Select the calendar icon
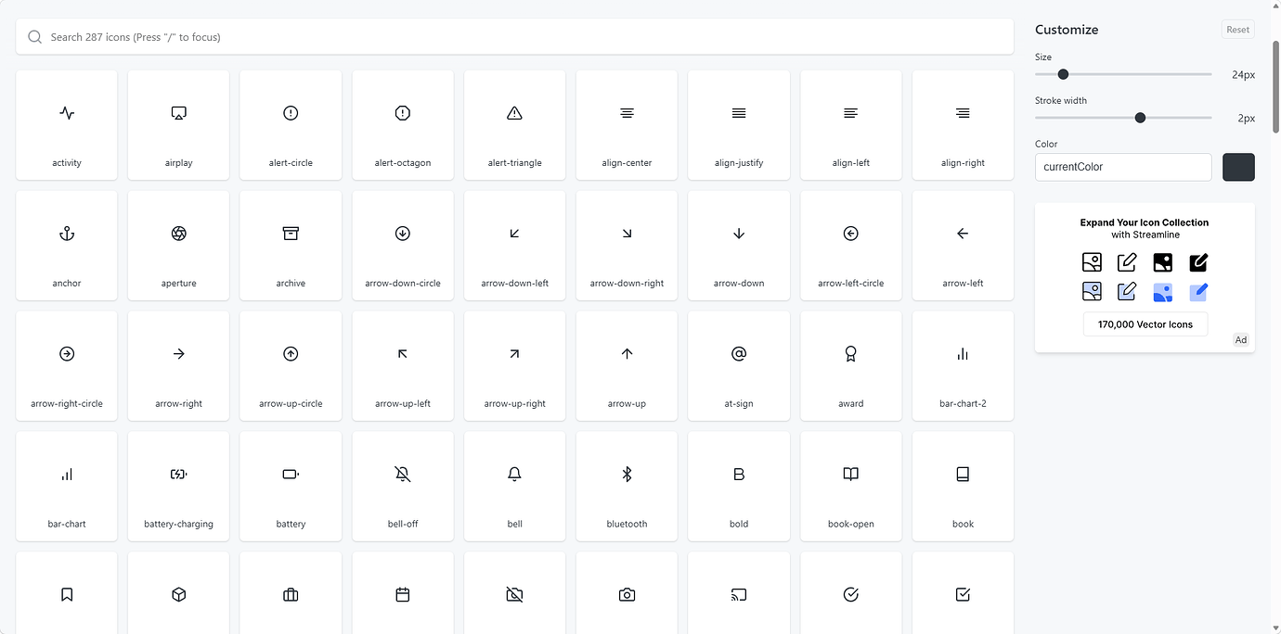Screen dimensions: 1281x634 403,593
